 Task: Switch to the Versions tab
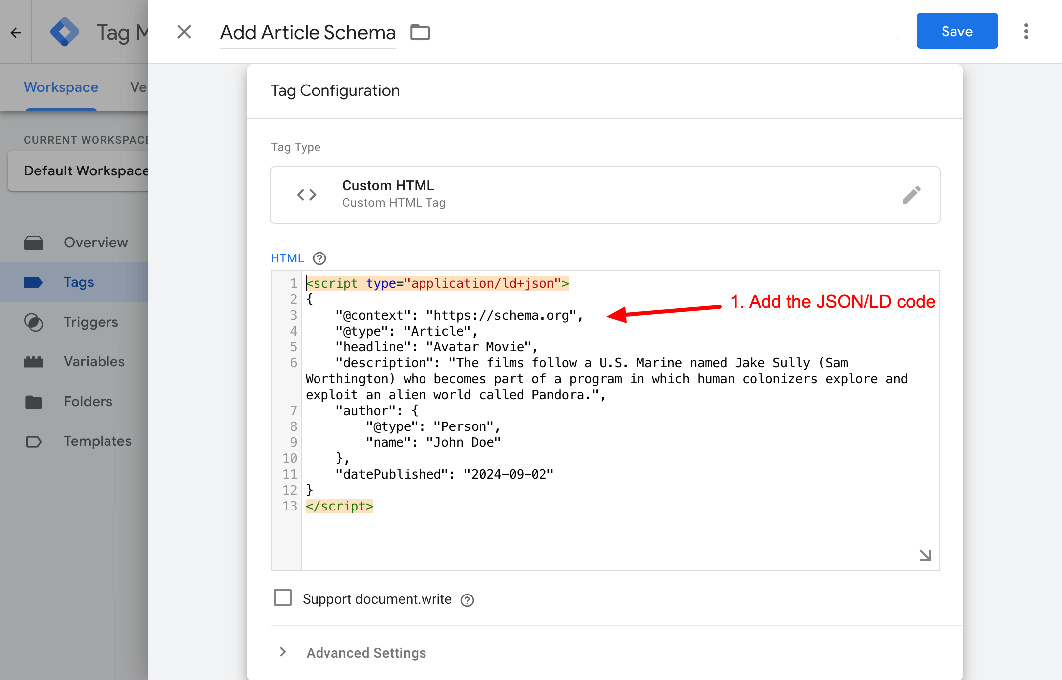click(141, 87)
